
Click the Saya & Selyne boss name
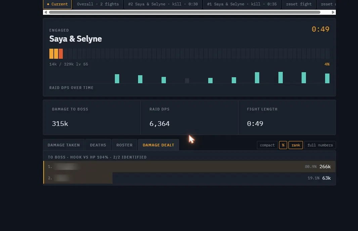[76, 39]
